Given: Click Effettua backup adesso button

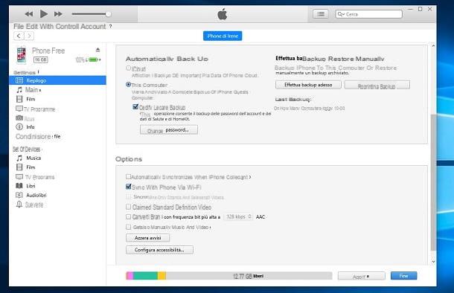Looking at the screenshot, I should 308,85.
